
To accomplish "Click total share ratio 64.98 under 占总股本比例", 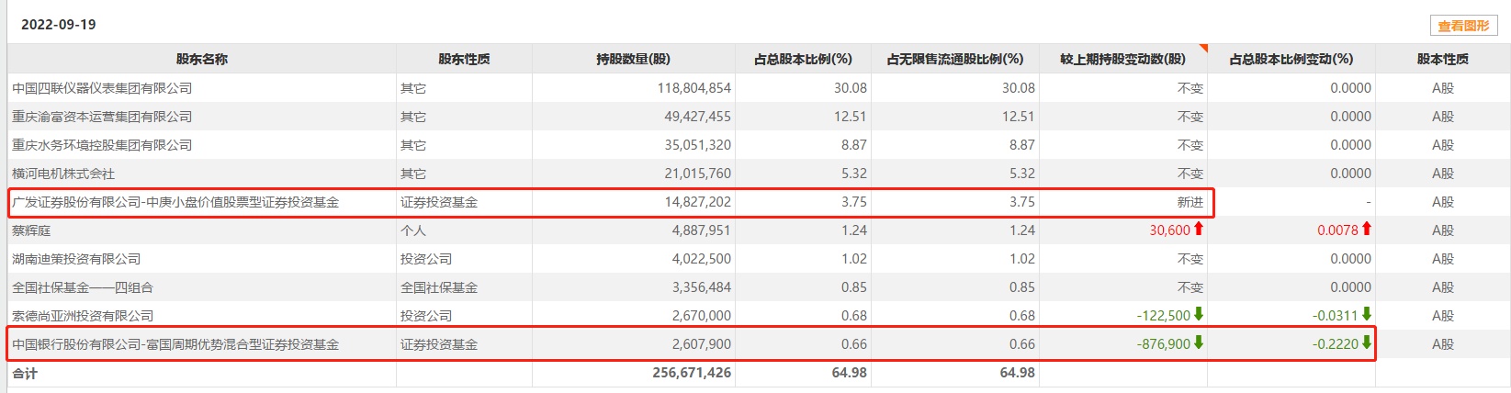I will (x=850, y=373).
